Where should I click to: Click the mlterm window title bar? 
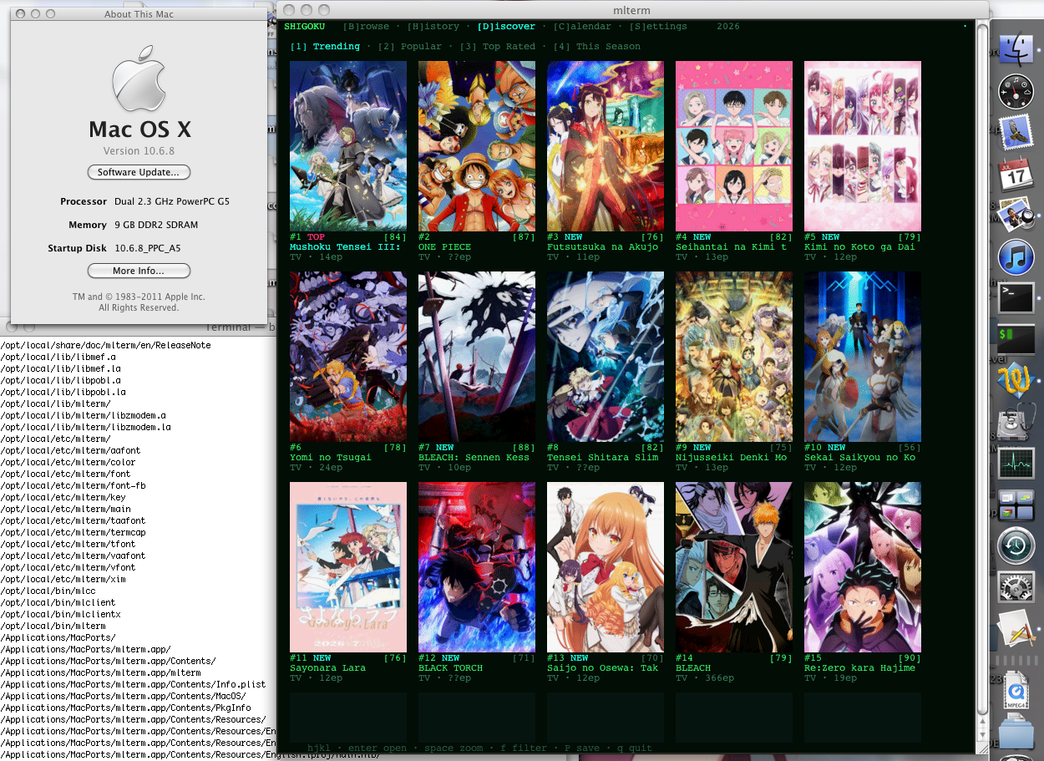(632, 10)
